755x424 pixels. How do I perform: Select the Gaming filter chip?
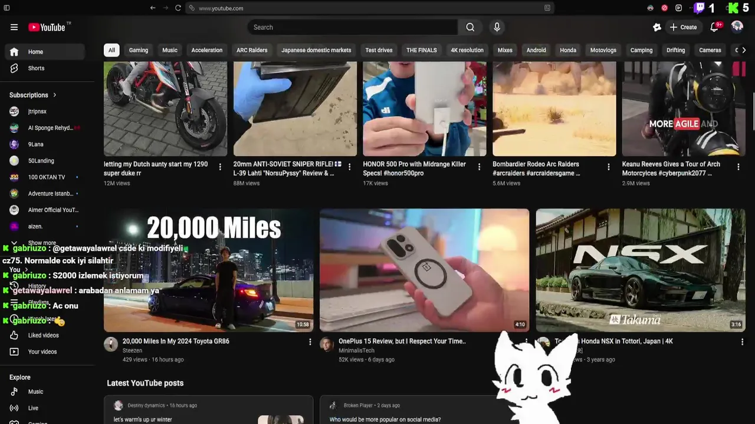139,50
